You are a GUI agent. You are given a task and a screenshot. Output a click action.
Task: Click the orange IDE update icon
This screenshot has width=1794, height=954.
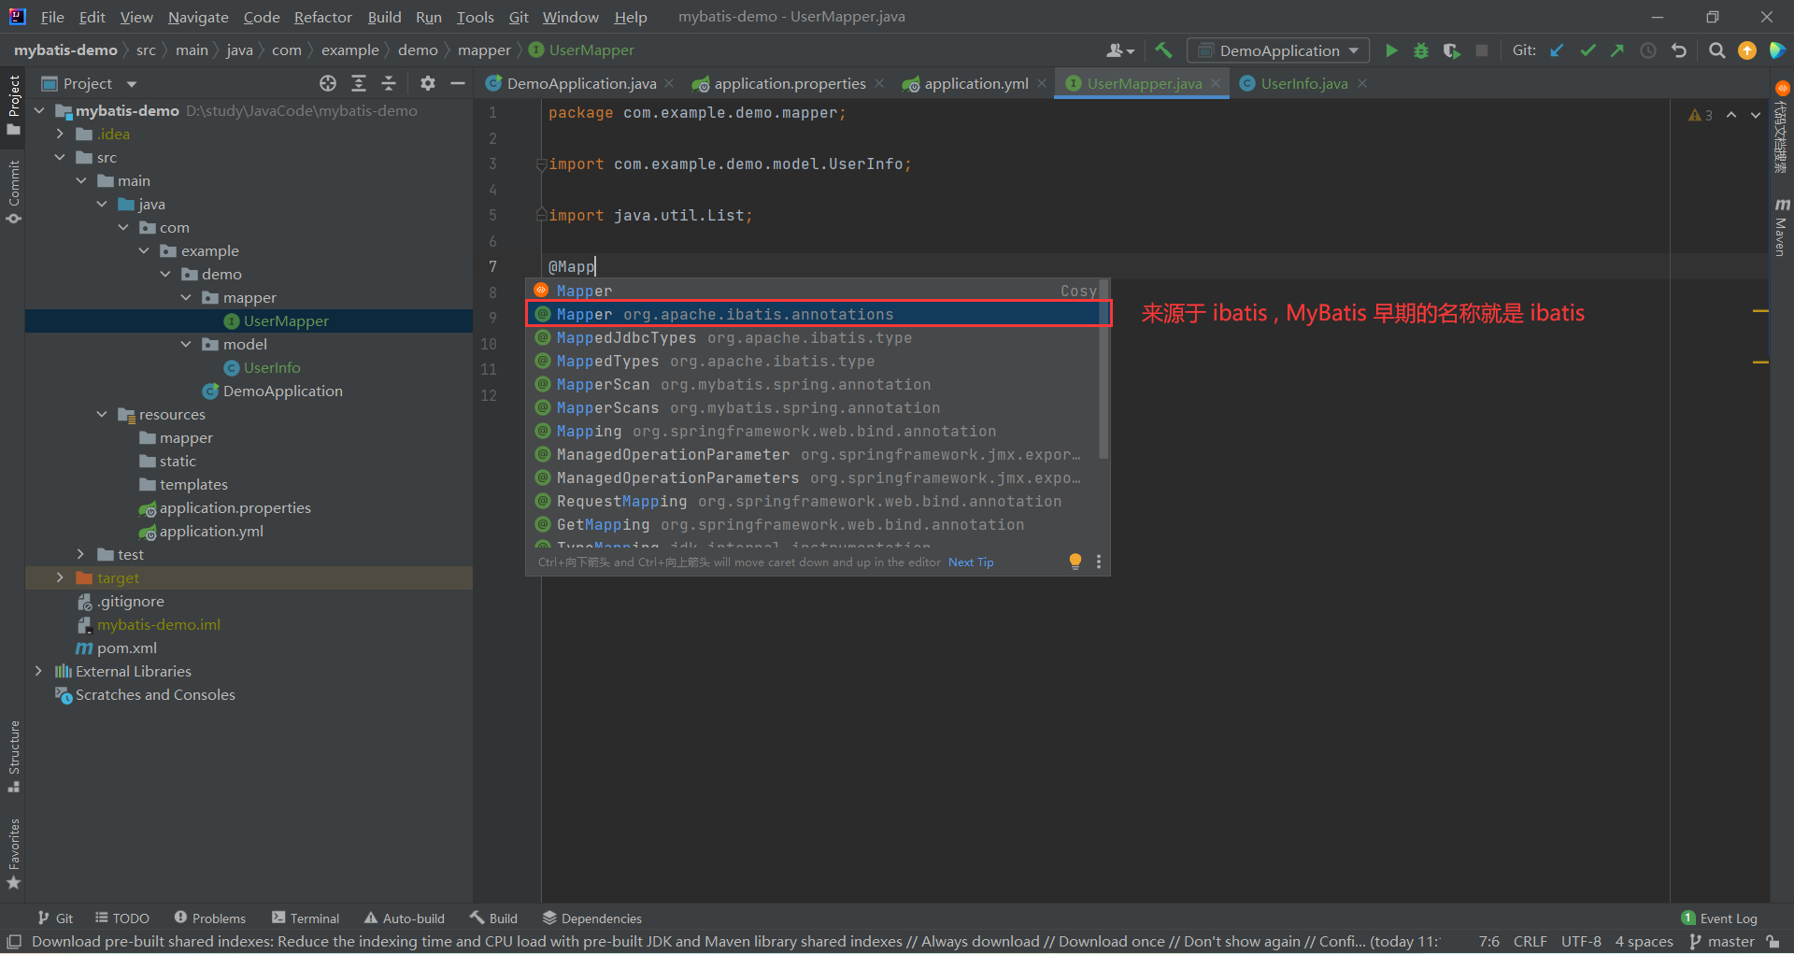[1747, 50]
